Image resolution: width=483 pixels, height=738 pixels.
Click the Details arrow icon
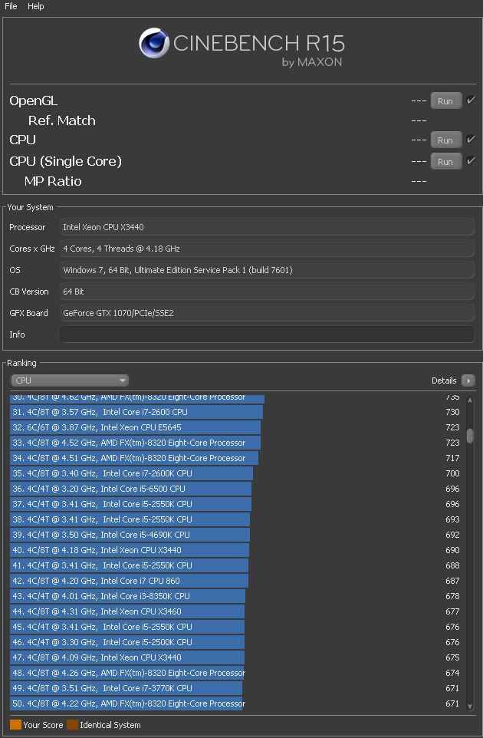pos(468,381)
